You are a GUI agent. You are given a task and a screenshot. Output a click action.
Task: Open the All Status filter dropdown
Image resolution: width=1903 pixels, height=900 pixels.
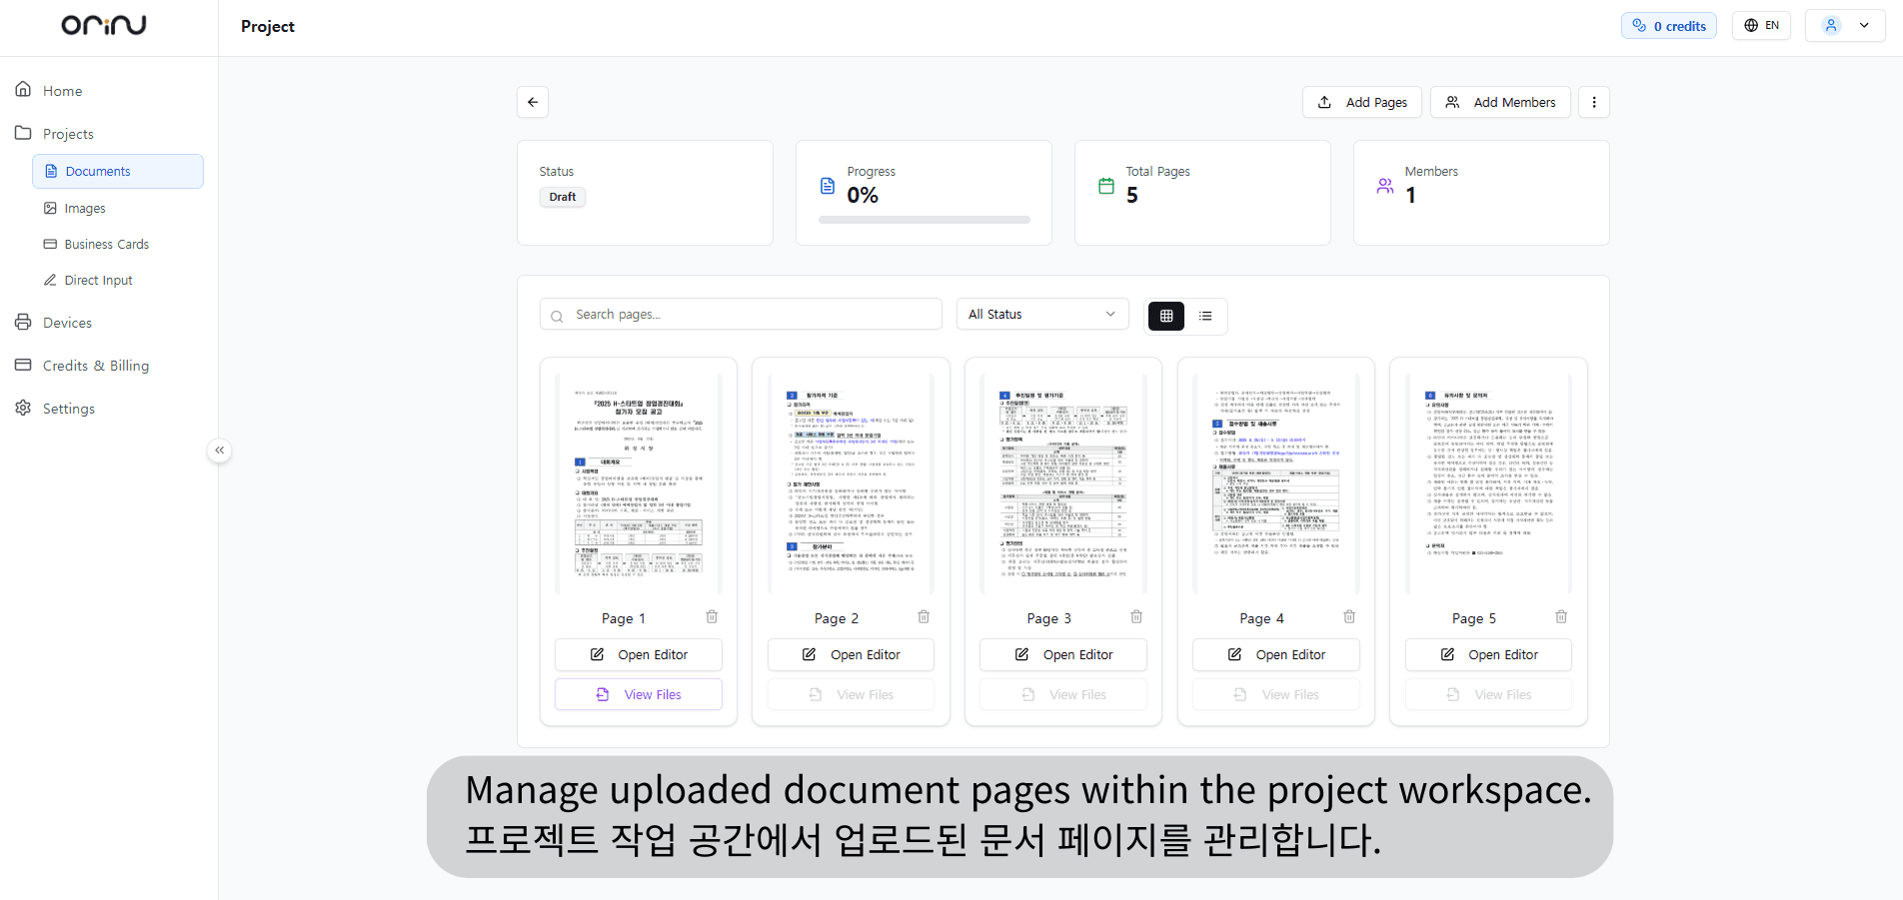(1041, 314)
